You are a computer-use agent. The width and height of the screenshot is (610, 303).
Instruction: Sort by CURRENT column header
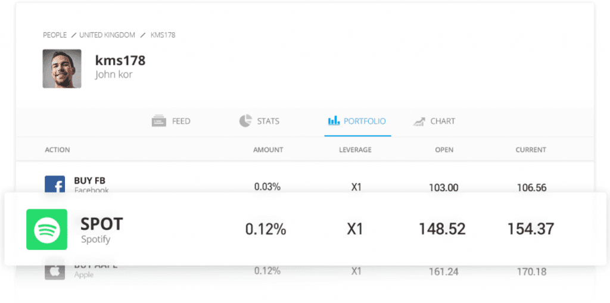pos(531,150)
